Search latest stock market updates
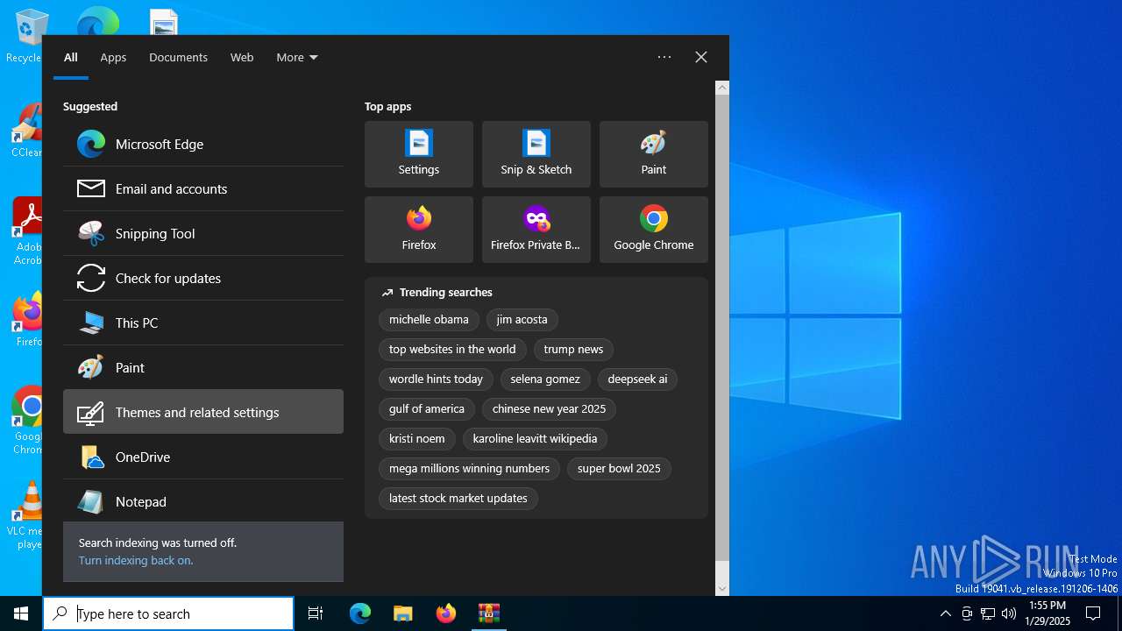This screenshot has height=631, width=1122. [x=458, y=499]
